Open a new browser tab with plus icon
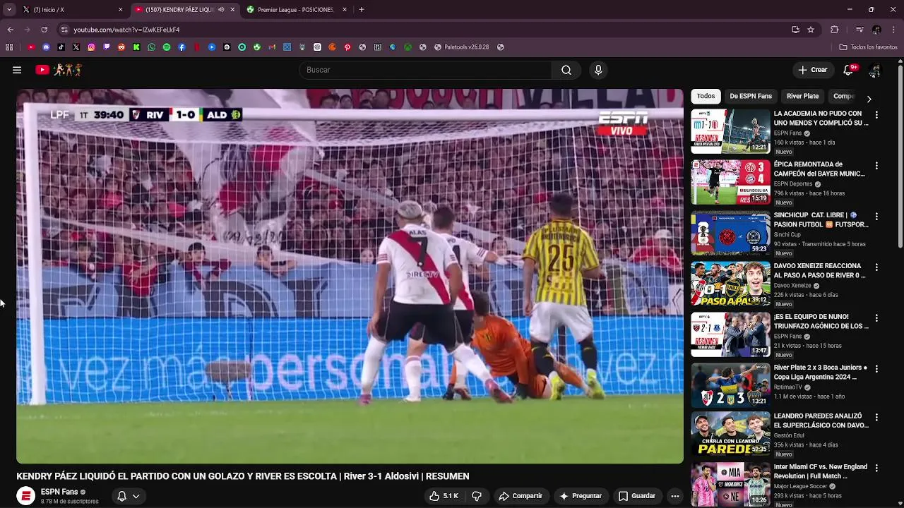The width and height of the screenshot is (904, 508). point(362,10)
